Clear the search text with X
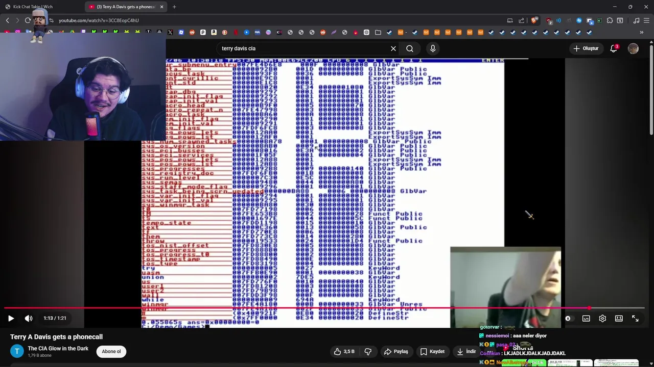Image resolution: width=654 pixels, height=367 pixels. click(x=393, y=48)
